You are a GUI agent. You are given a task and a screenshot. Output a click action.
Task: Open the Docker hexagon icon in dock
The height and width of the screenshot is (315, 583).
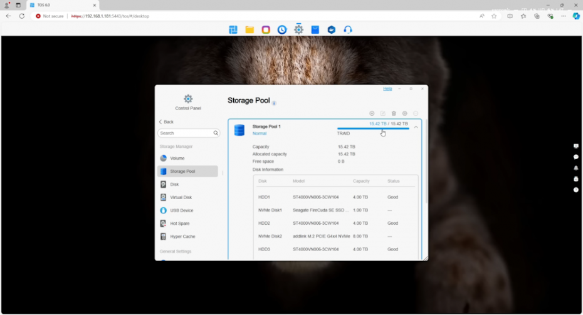(331, 29)
